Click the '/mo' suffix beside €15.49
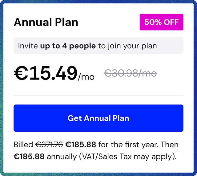The width and height of the screenshot is (197, 176). 86,76
